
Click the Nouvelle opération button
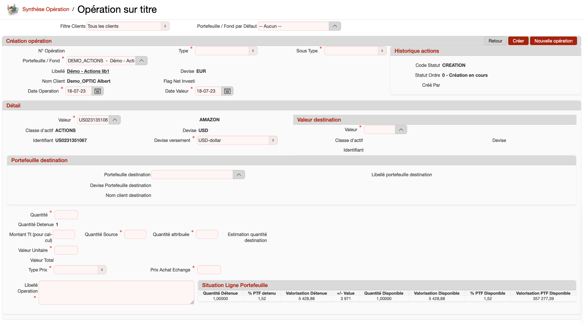(x=553, y=41)
